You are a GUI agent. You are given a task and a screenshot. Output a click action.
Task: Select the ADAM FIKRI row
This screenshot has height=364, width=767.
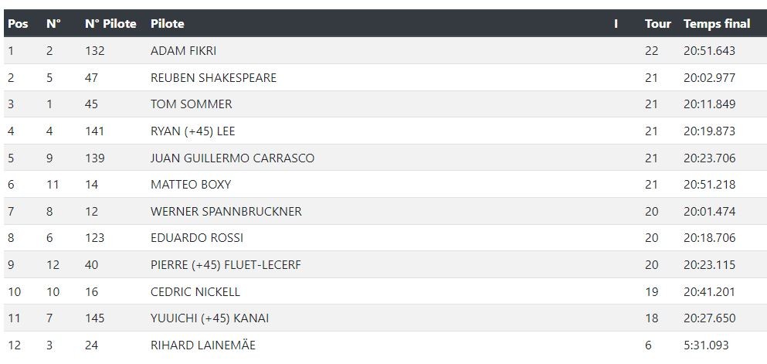tap(385, 50)
